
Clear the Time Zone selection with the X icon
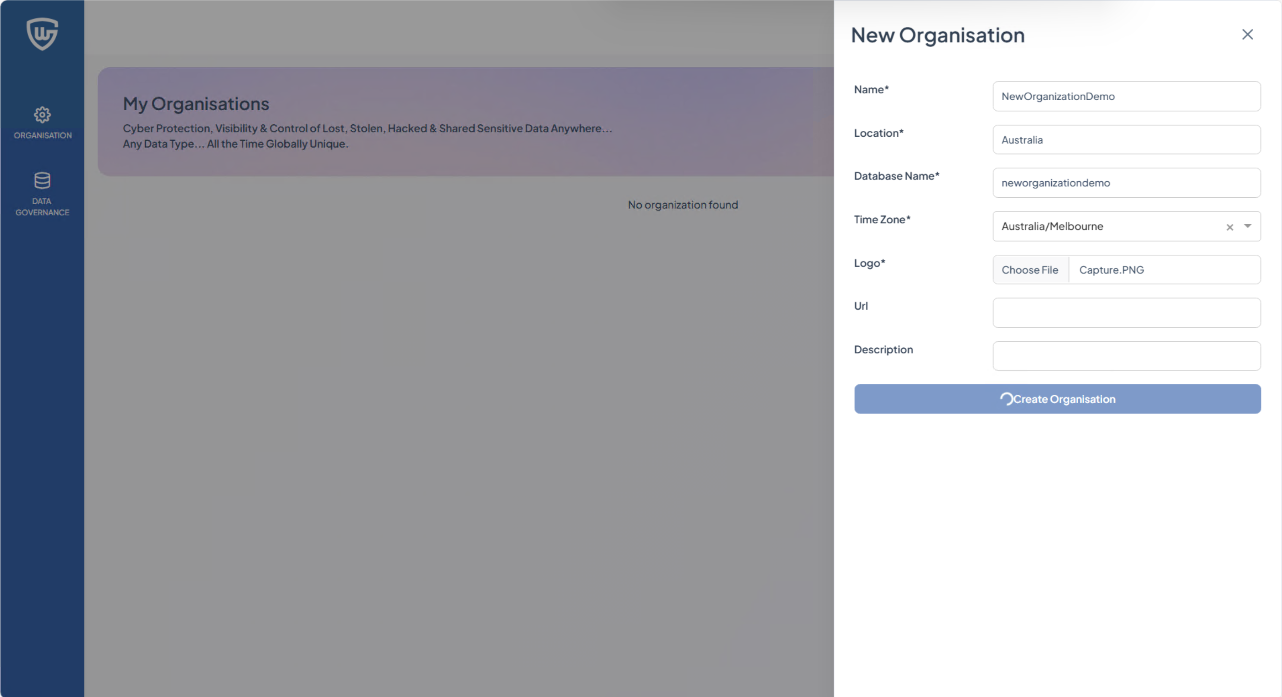pyautogui.click(x=1230, y=227)
